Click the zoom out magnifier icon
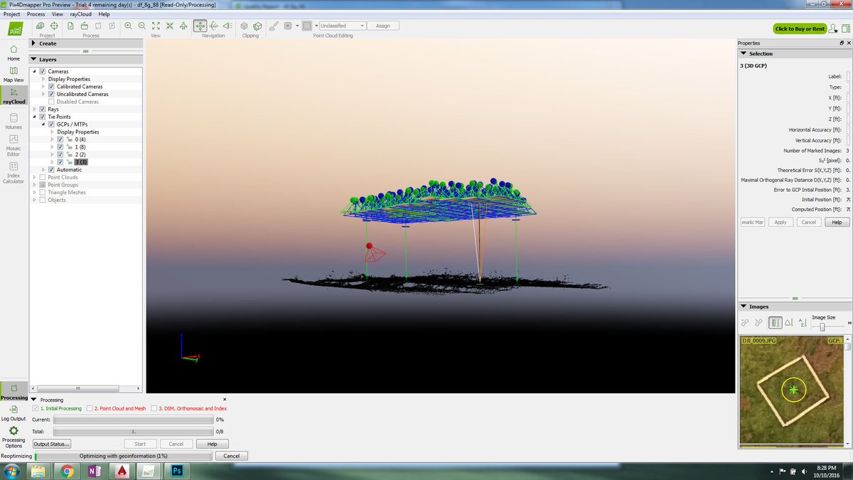 coord(142,26)
